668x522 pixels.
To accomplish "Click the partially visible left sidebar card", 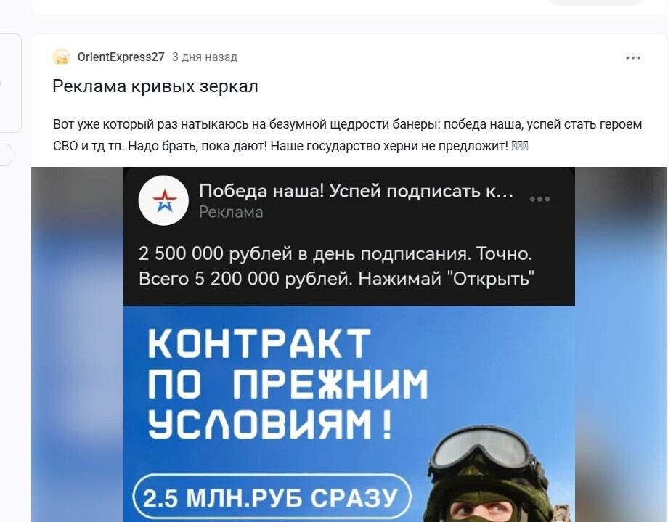I will [x=10, y=83].
